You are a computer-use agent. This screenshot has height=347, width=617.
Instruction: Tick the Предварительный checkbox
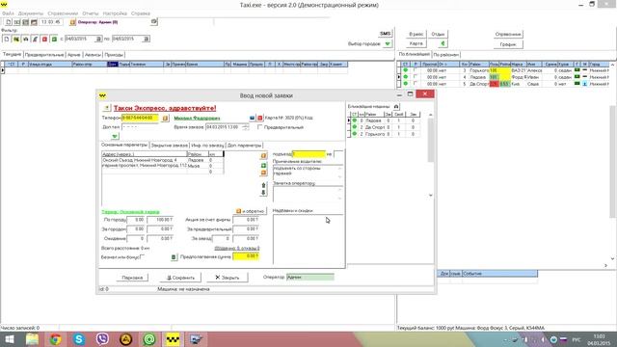click(x=260, y=127)
